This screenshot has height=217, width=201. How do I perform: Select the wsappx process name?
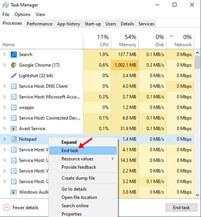pyautogui.click(x=27, y=107)
